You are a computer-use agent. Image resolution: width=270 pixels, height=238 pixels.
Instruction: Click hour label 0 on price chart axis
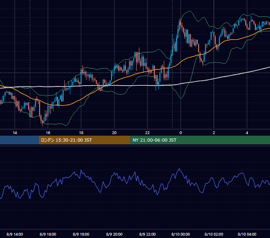point(181,133)
